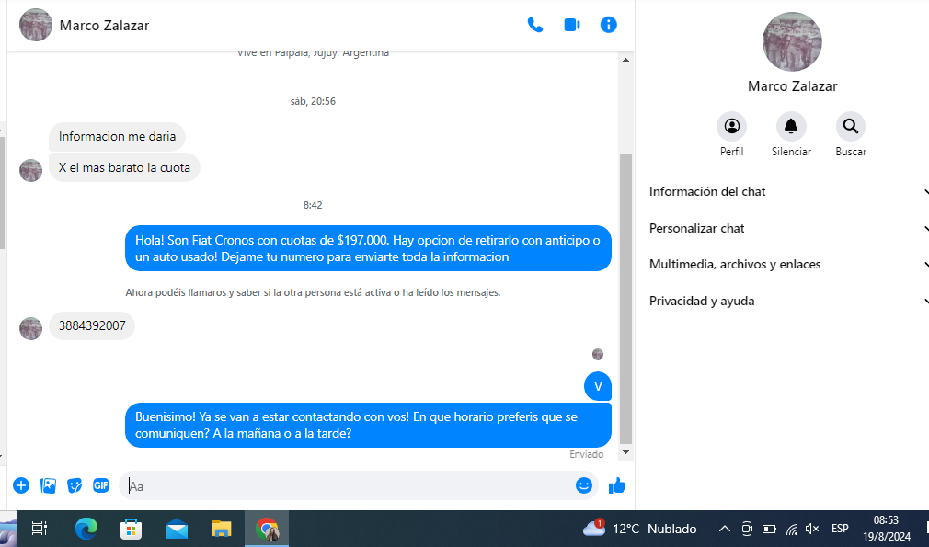Start a voice call with Marco Zalazar
This screenshot has height=547, width=929.
click(x=535, y=25)
